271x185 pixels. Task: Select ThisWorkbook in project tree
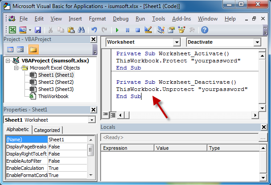tap(53, 96)
